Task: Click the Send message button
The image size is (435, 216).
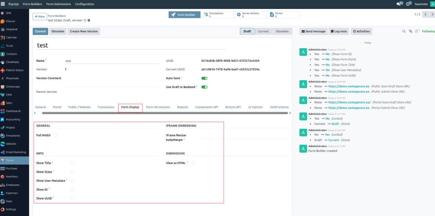Action: pos(313,31)
